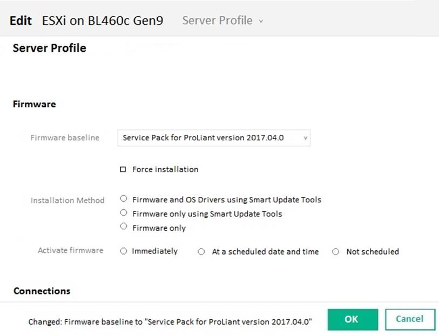Set Activate firmware to Immediately
Viewport: 439px width, 336px height.
click(124, 251)
